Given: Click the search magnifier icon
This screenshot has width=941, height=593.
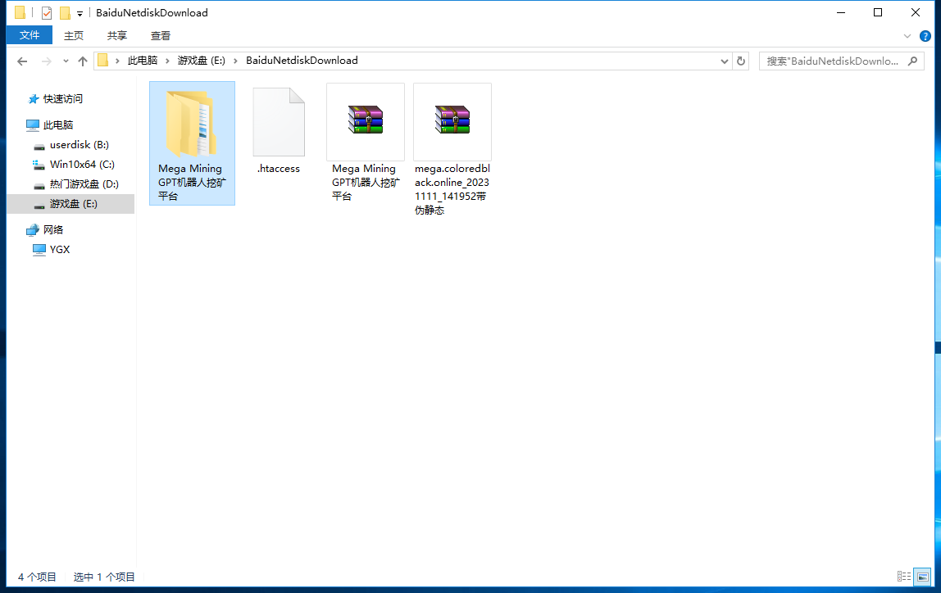Looking at the screenshot, I should click(913, 61).
